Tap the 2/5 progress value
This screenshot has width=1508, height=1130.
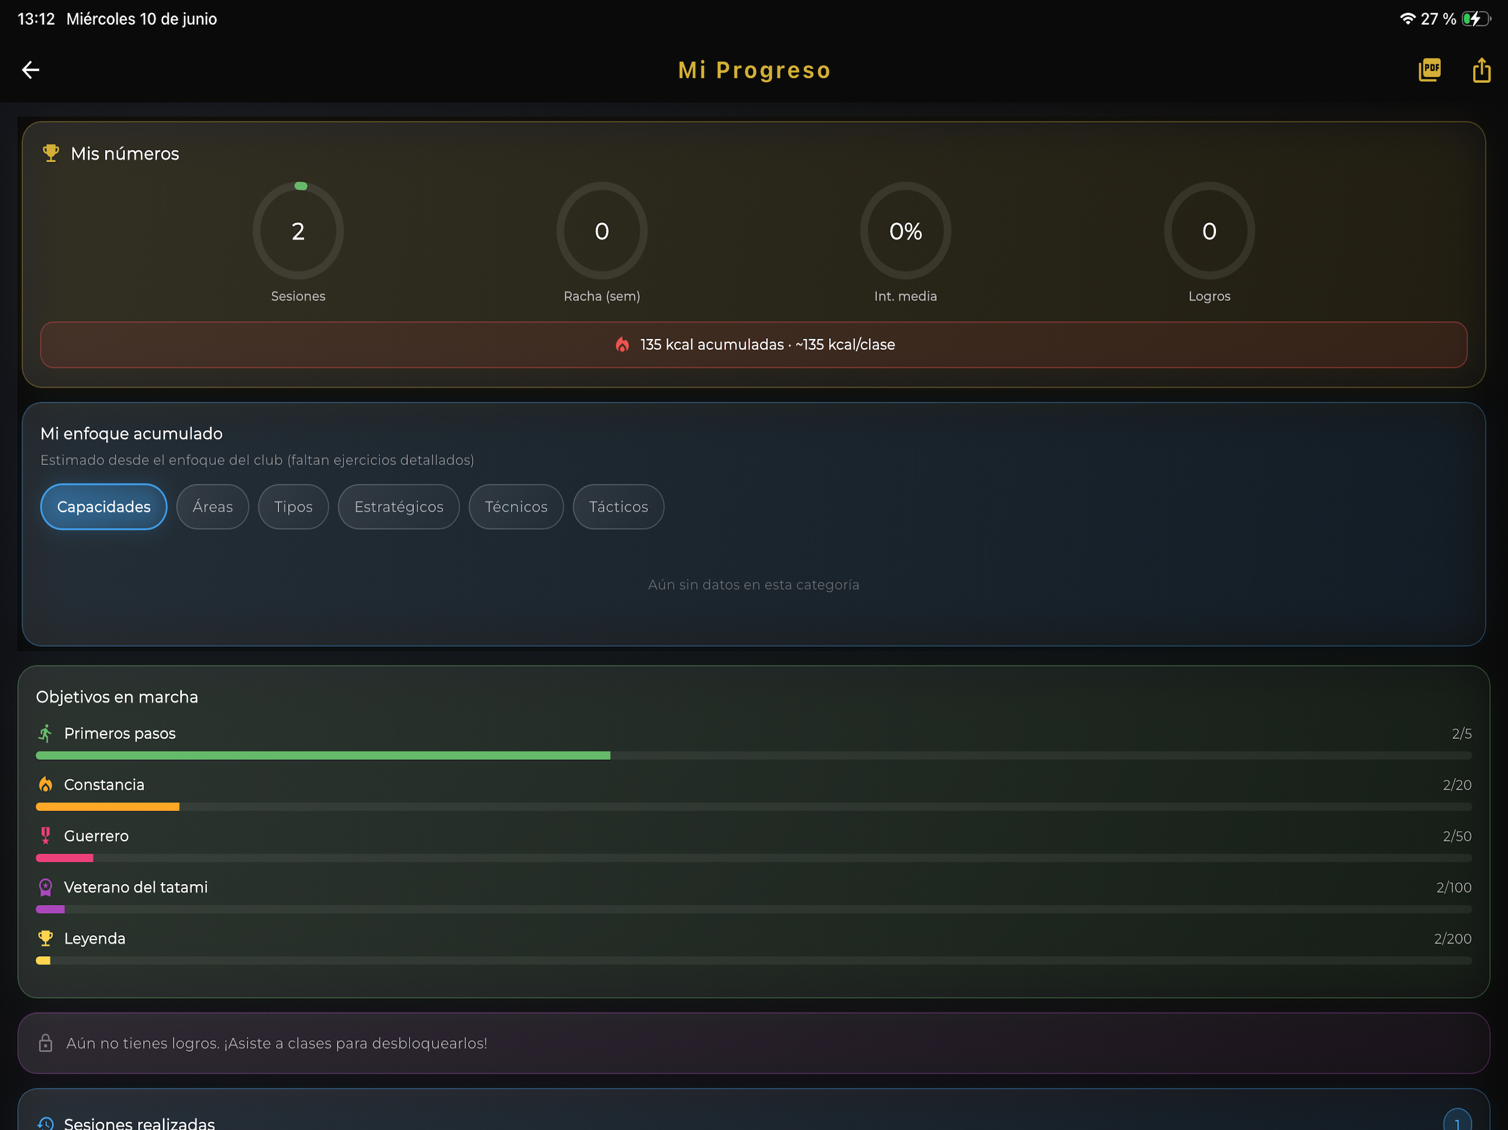coord(1462,733)
